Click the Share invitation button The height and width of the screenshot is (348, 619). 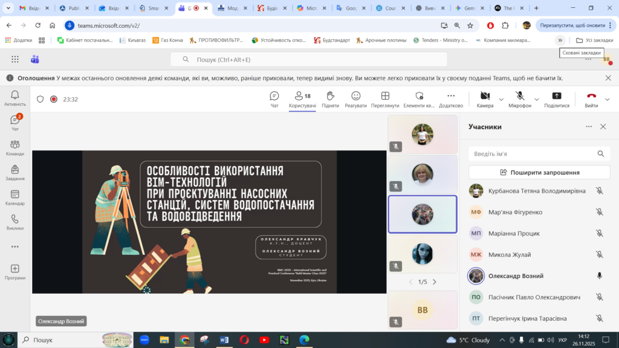pos(539,172)
